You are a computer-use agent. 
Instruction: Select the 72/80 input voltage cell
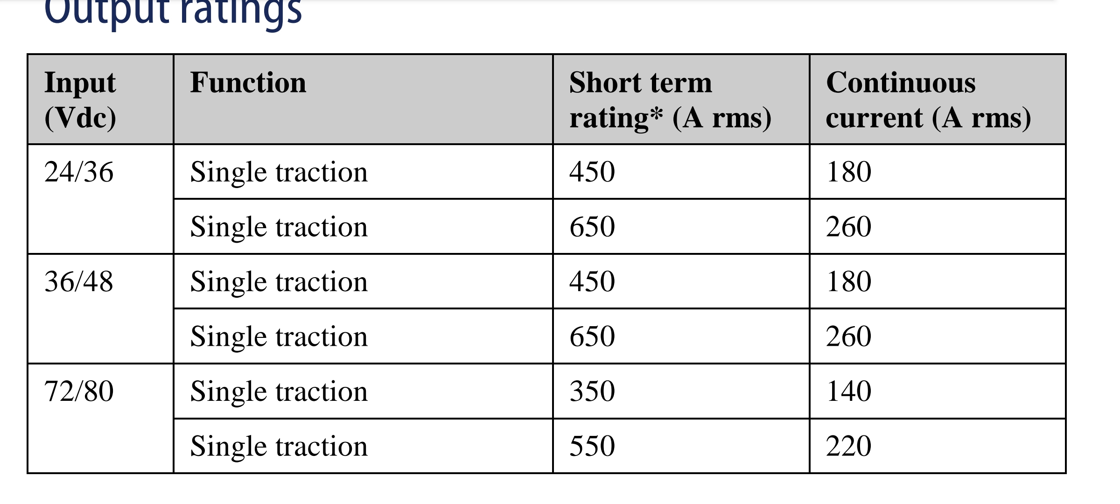point(79,391)
